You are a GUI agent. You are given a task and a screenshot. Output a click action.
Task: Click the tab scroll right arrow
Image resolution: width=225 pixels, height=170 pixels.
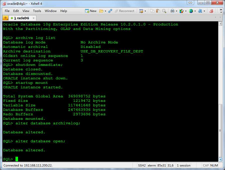click(x=220, y=17)
